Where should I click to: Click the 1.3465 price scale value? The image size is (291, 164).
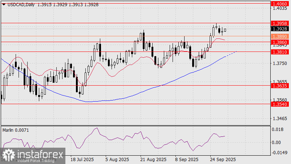pyautogui.click(x=280, y=118)
